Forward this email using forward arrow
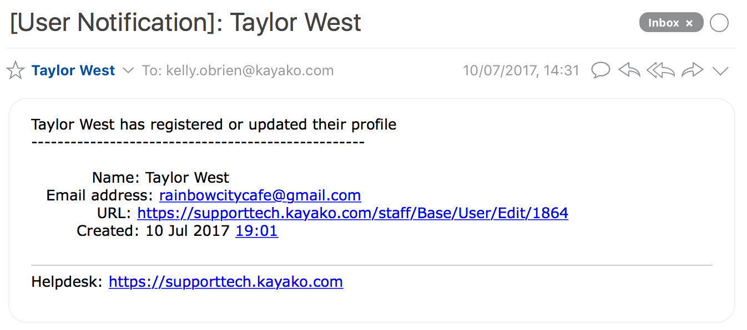The image size is (747, 330). tap(692, 70)
